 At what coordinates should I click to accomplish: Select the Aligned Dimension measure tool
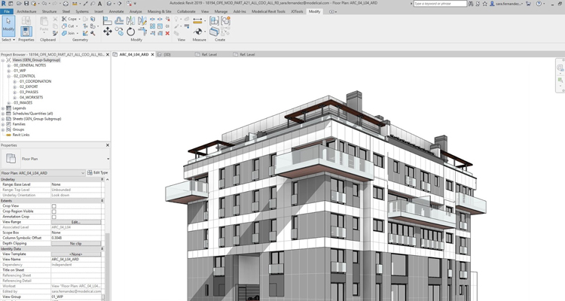point(197,21)
